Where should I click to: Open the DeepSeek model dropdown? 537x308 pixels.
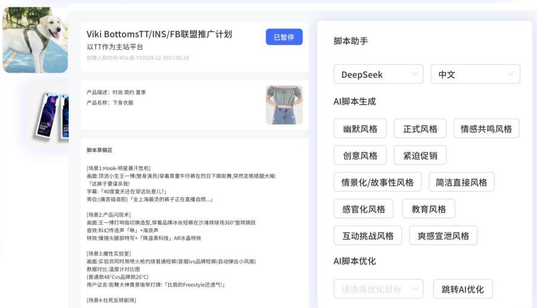coord(378,75)
